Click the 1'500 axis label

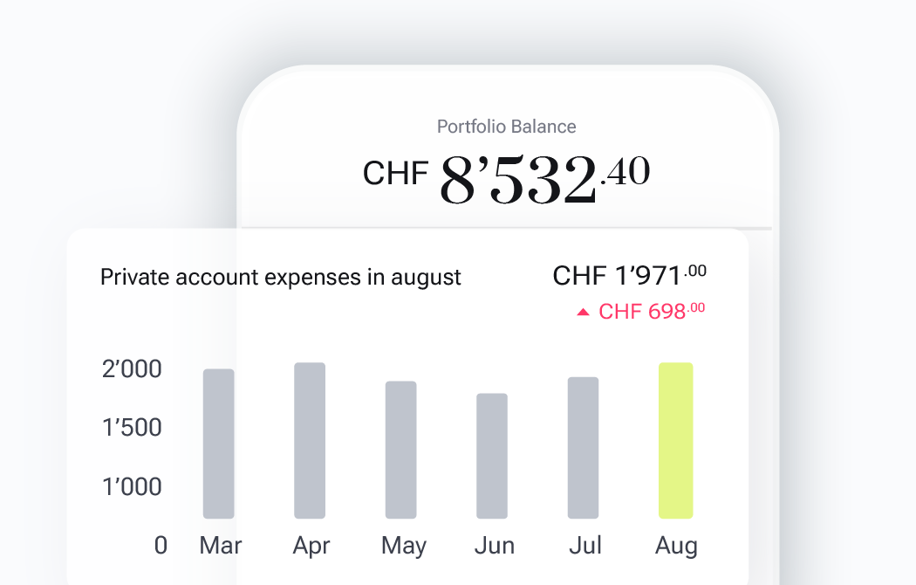click(x=132, y=427)
